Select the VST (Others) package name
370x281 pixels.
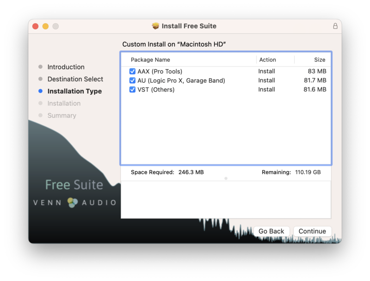point(156,90)
